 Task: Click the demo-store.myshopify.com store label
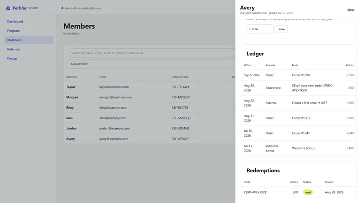(83, 8)
